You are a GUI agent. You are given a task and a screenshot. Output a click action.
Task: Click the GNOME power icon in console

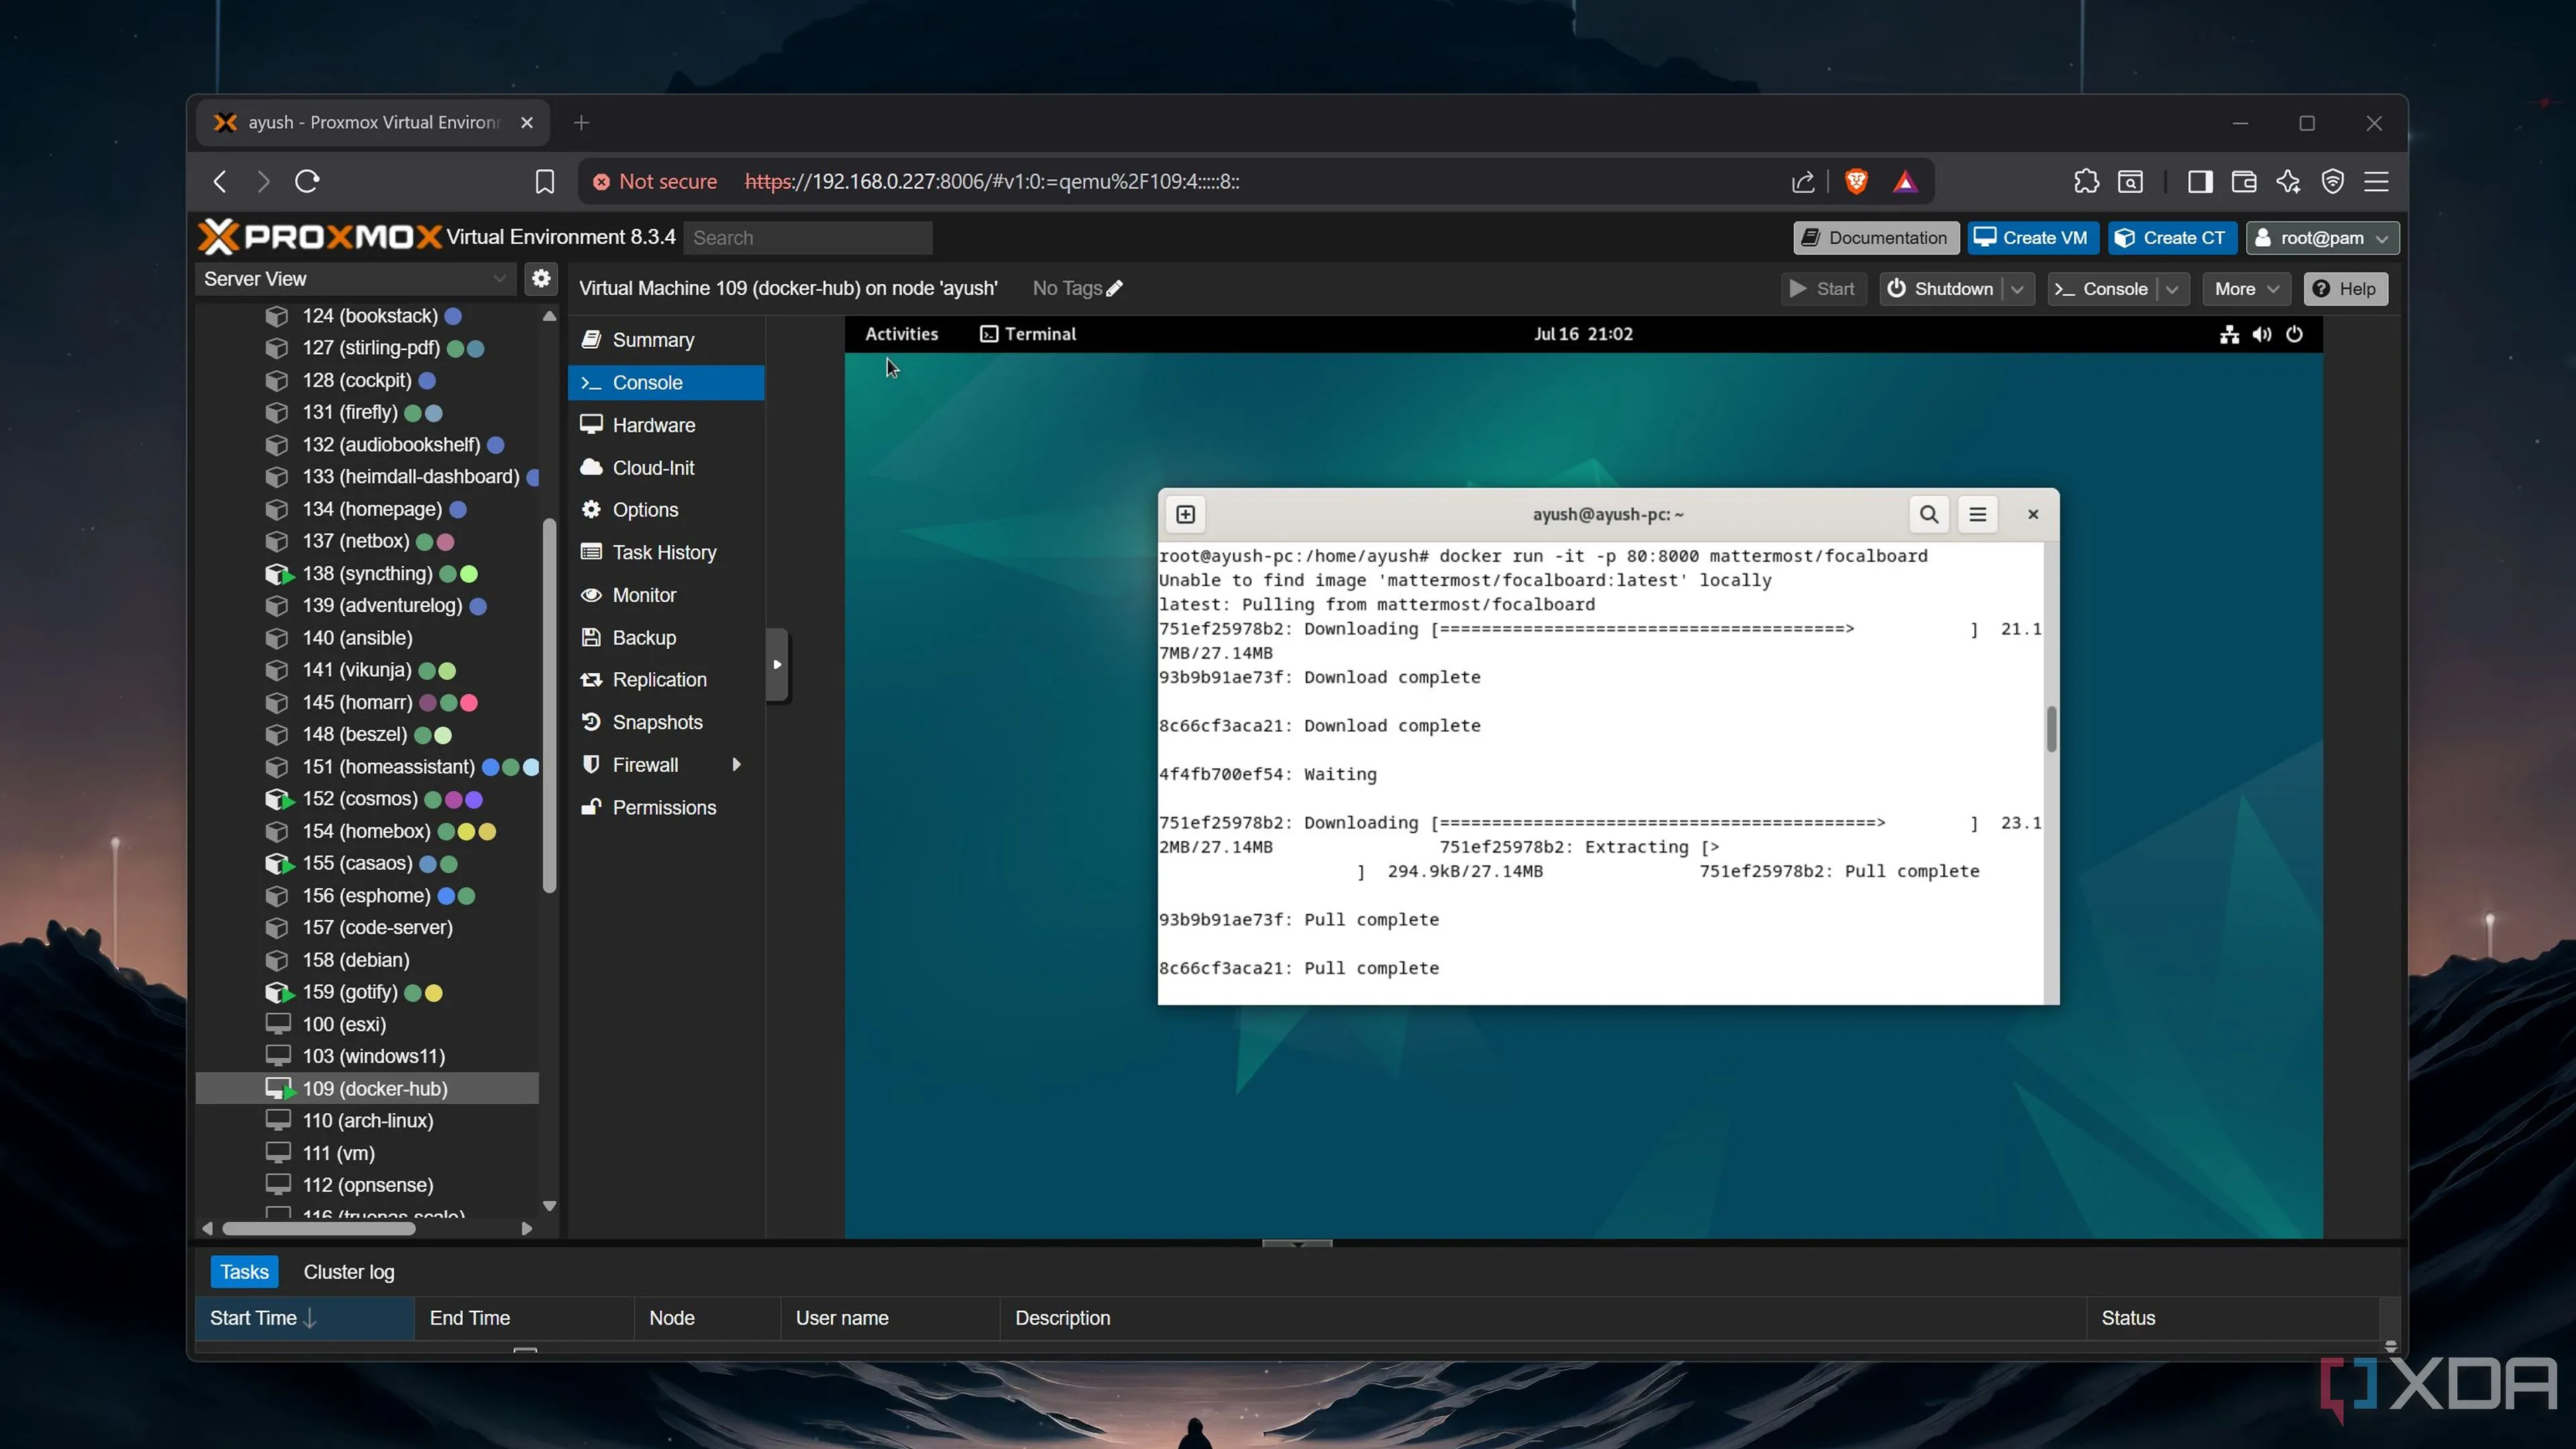[2294, 334]
